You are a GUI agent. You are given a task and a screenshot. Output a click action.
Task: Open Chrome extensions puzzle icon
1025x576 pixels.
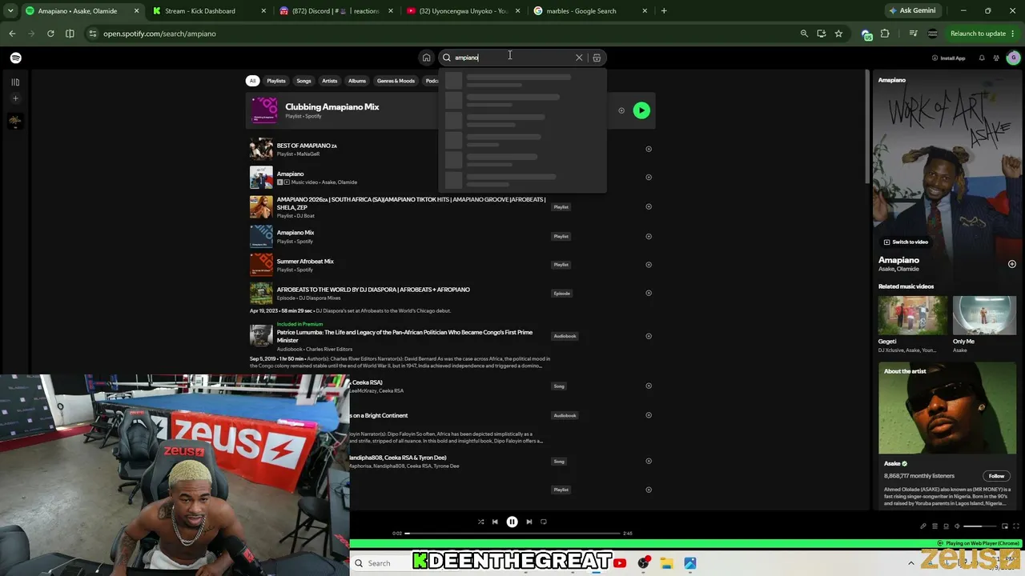coord(885,34)
